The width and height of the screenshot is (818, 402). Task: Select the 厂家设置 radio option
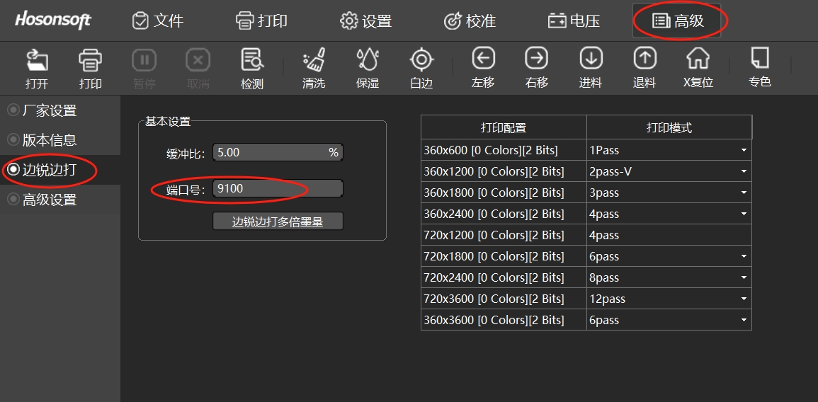[x=13, y=110]
